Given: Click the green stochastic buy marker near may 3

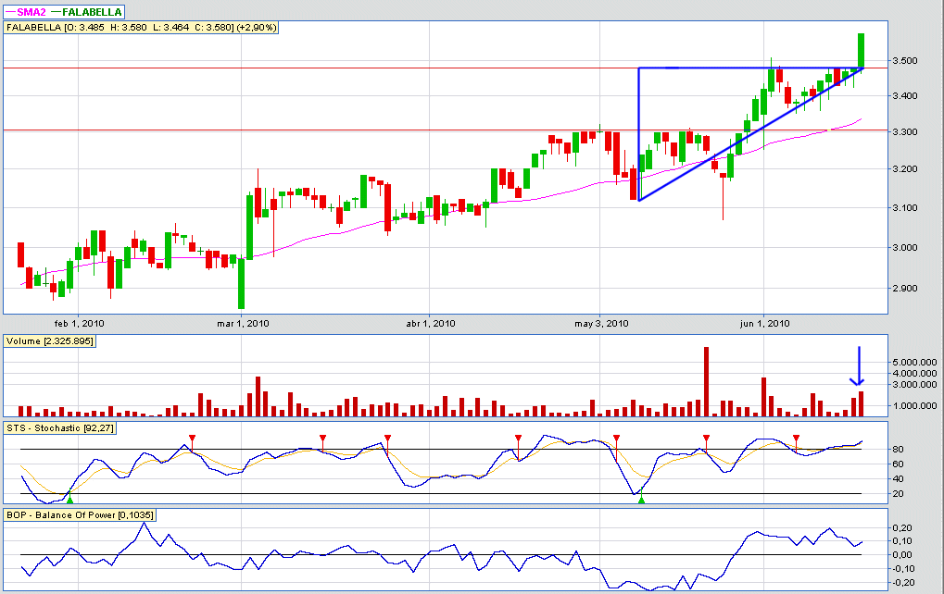Looking at the screenshot, I should coord(642,499).
